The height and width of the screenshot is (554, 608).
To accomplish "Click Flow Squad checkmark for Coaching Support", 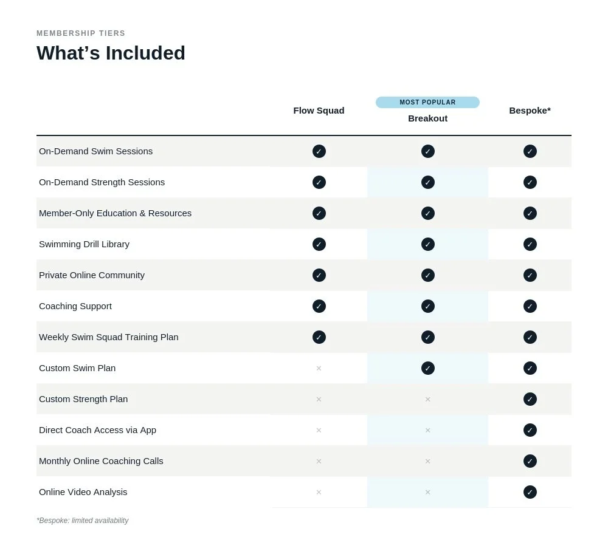I will pyautogui.click(x=319, y=306).
